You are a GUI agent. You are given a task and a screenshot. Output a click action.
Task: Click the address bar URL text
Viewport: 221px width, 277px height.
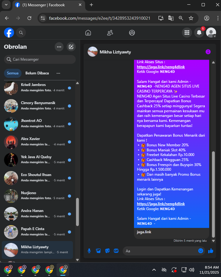pyautogui.click(x=100, y=18)
